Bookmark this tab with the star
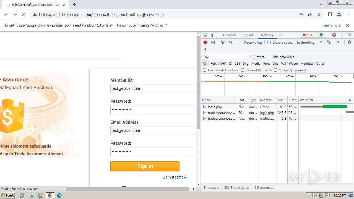 tap(319, 15)
